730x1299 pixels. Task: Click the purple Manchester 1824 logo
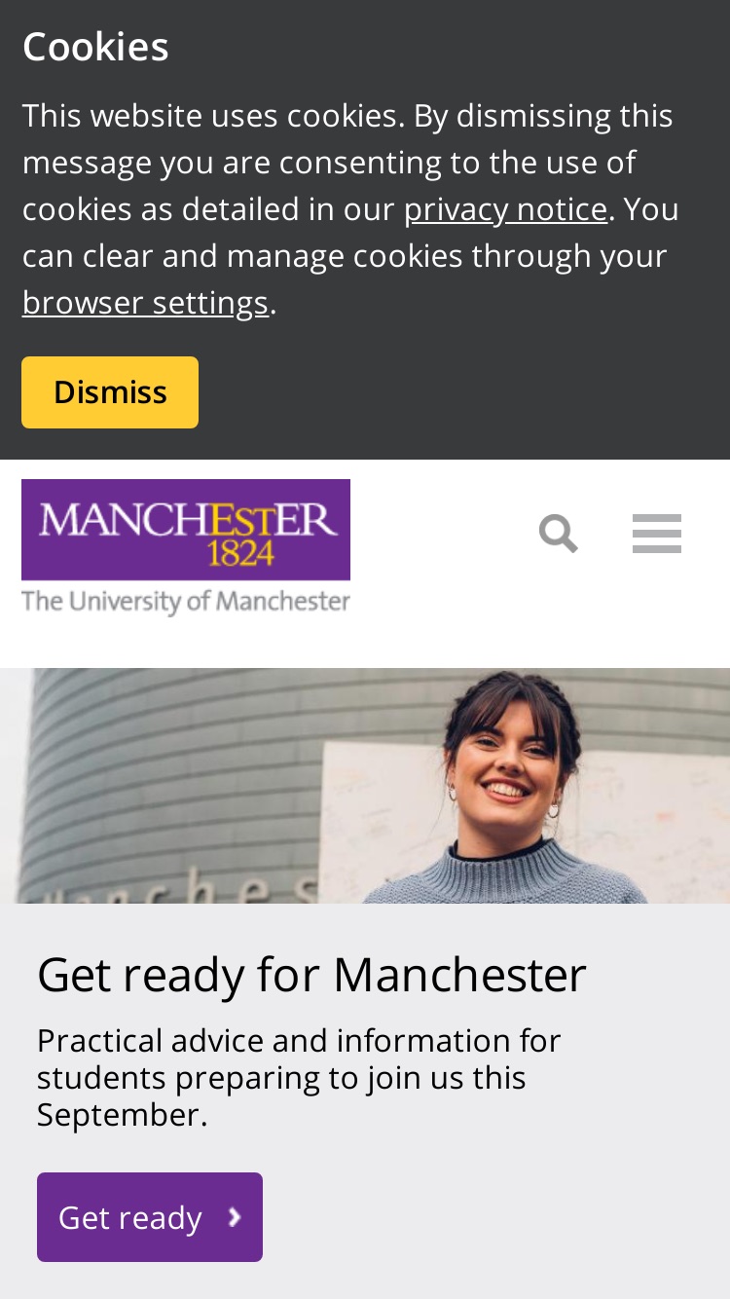(186, 530)
